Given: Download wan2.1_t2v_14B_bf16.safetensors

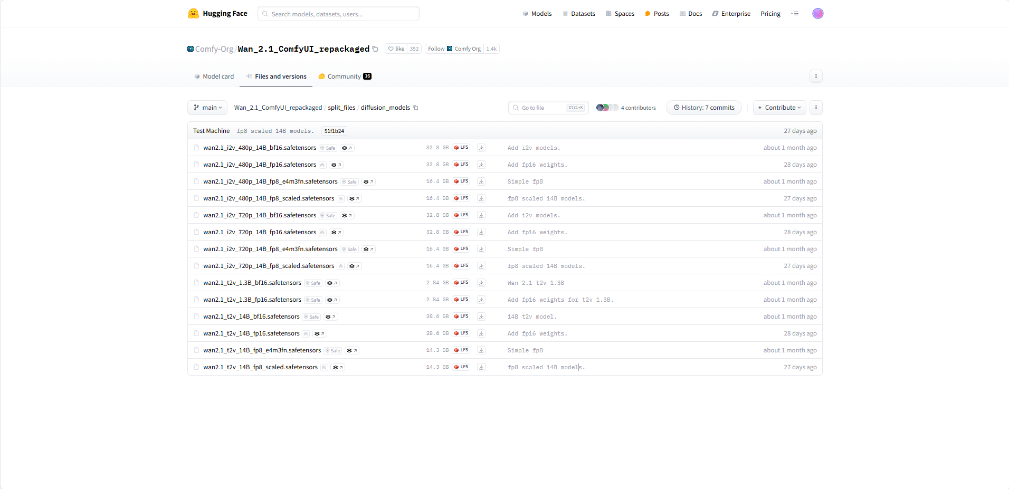Looking at the screenshot, I should pyautogui.click(x=481, y=317).
